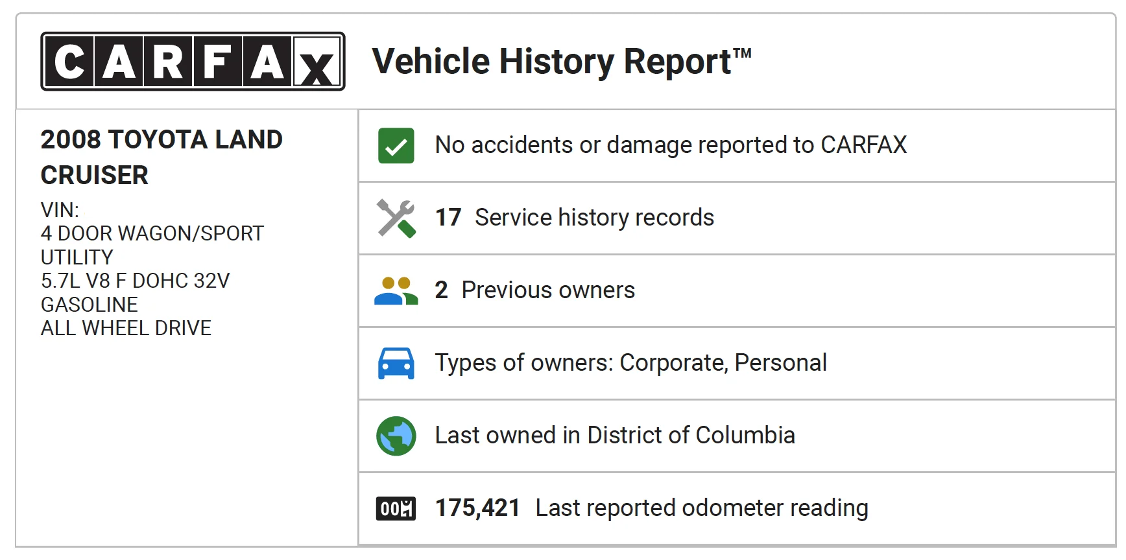This screenshot has width=1126, height=560.
Task: Click the green checkmark no-accidents icon
Action: [396, 146]
